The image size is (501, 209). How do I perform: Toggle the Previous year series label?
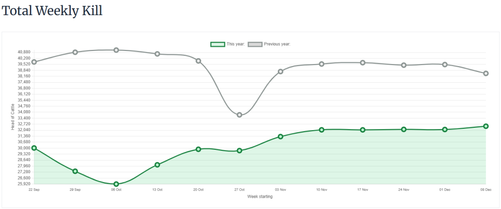(x=277, y=44)
